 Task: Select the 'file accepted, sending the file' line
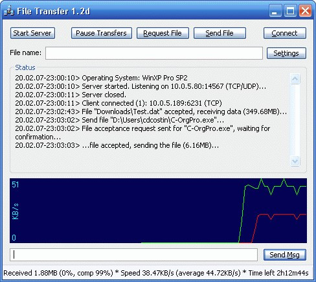[117, 145]
